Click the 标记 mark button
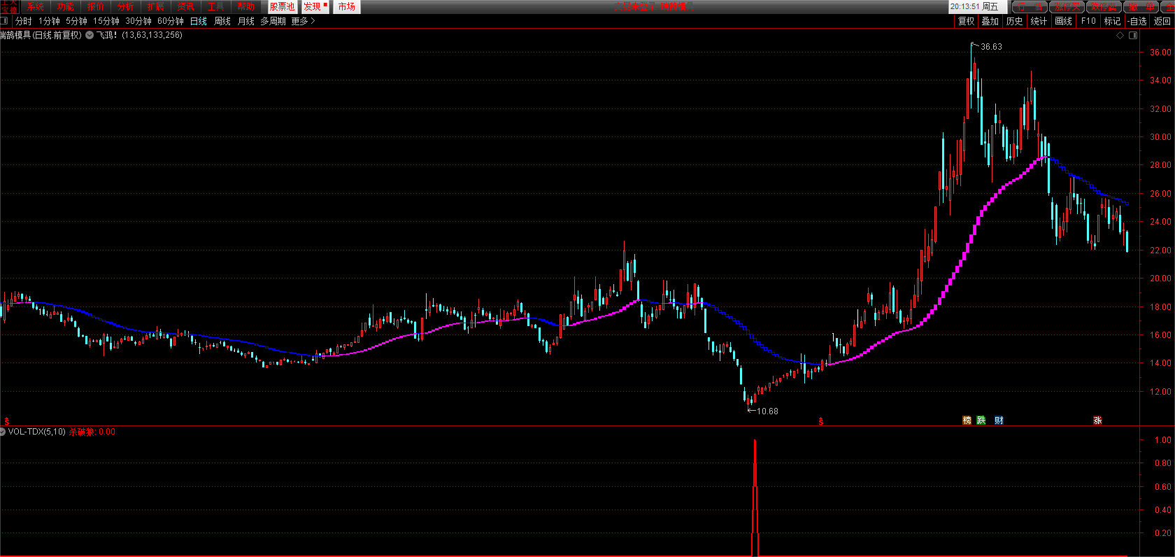 click(1112, 21)
